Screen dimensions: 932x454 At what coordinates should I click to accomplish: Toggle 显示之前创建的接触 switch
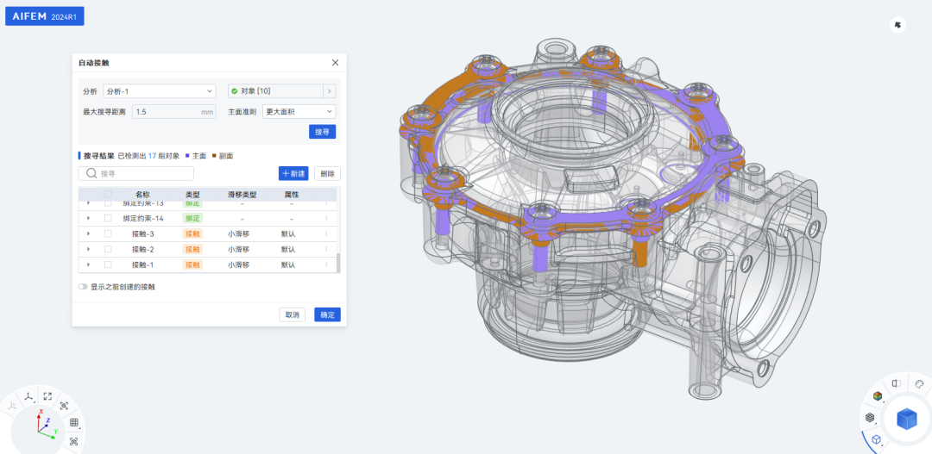coord(83,287)
